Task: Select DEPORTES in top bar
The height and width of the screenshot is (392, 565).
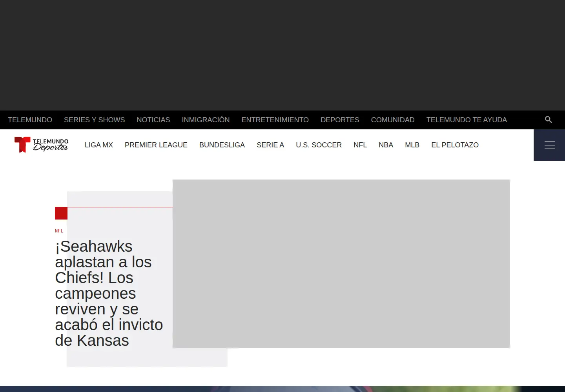Action: 340,120
